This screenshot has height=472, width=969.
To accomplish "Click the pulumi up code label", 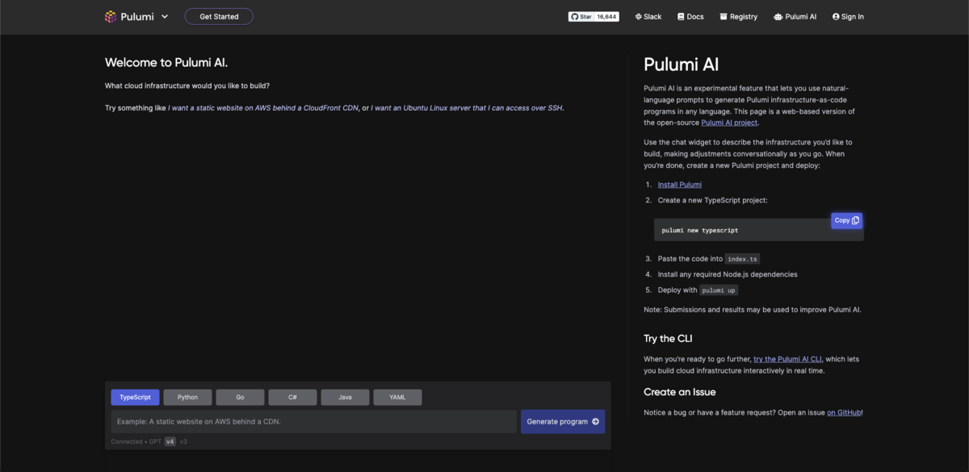I will pyautogui.click(x=718, y=290).
